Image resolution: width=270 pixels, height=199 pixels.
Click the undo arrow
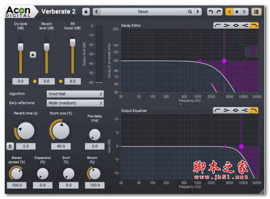click(x=211, y=12)
